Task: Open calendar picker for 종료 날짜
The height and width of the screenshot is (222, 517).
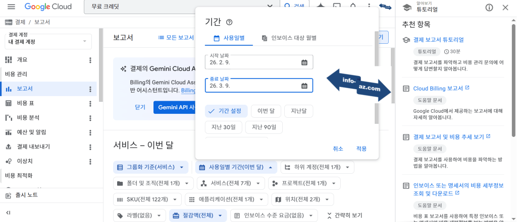Action: 304,86
